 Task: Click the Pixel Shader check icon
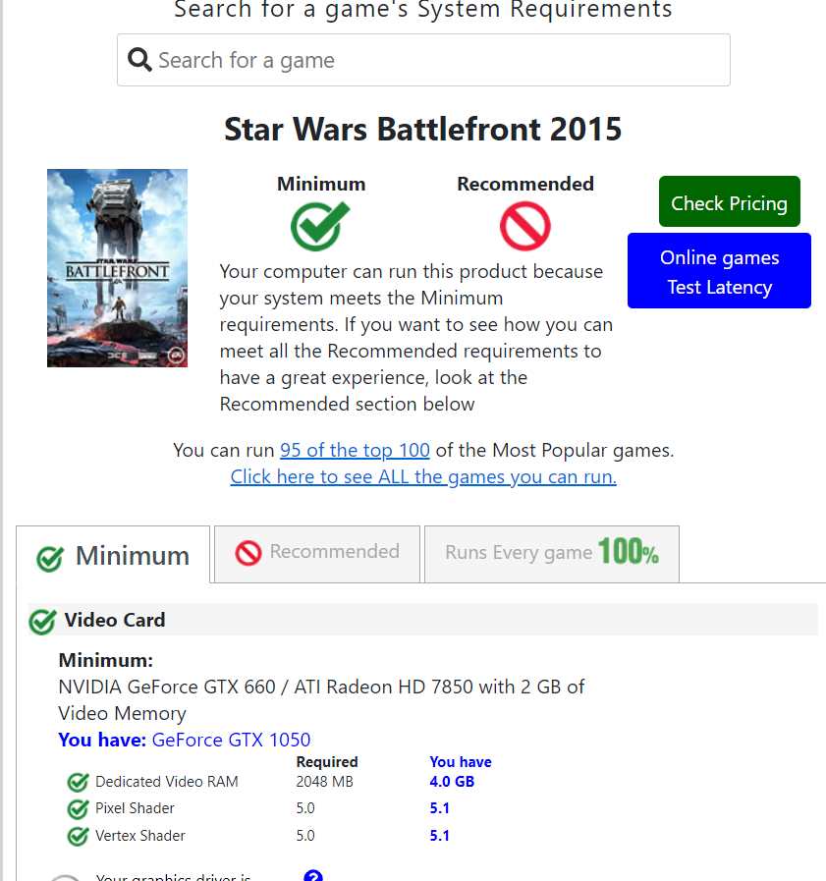[x=78, y=808]
